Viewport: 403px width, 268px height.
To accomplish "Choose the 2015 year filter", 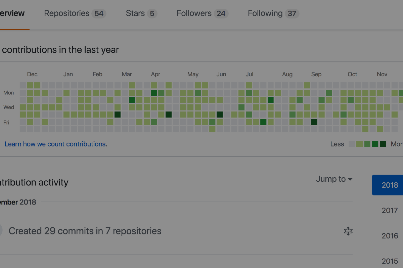I will click(x=390, y=261).
